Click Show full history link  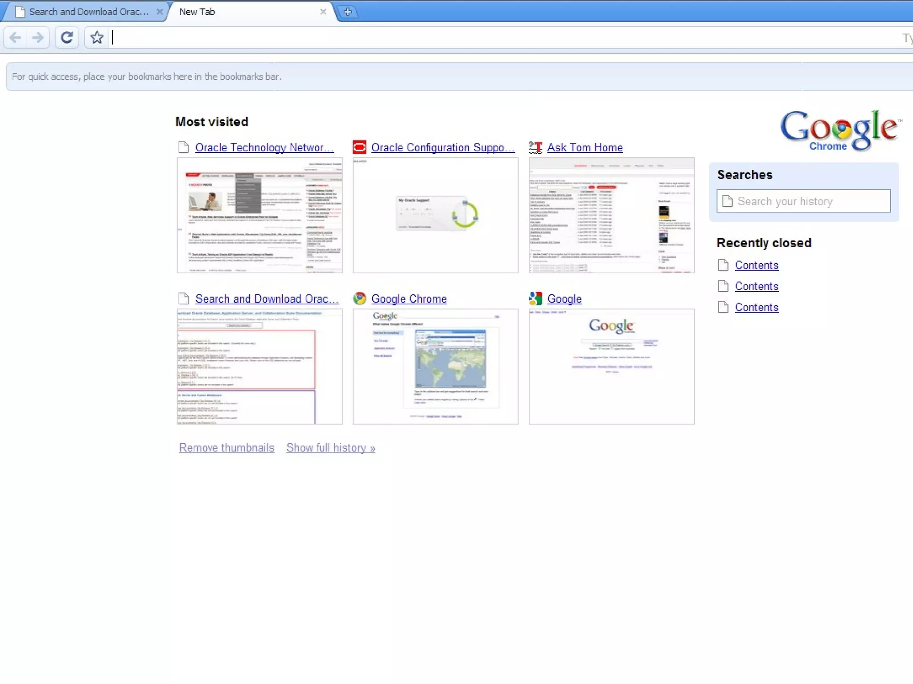(330, 448)
